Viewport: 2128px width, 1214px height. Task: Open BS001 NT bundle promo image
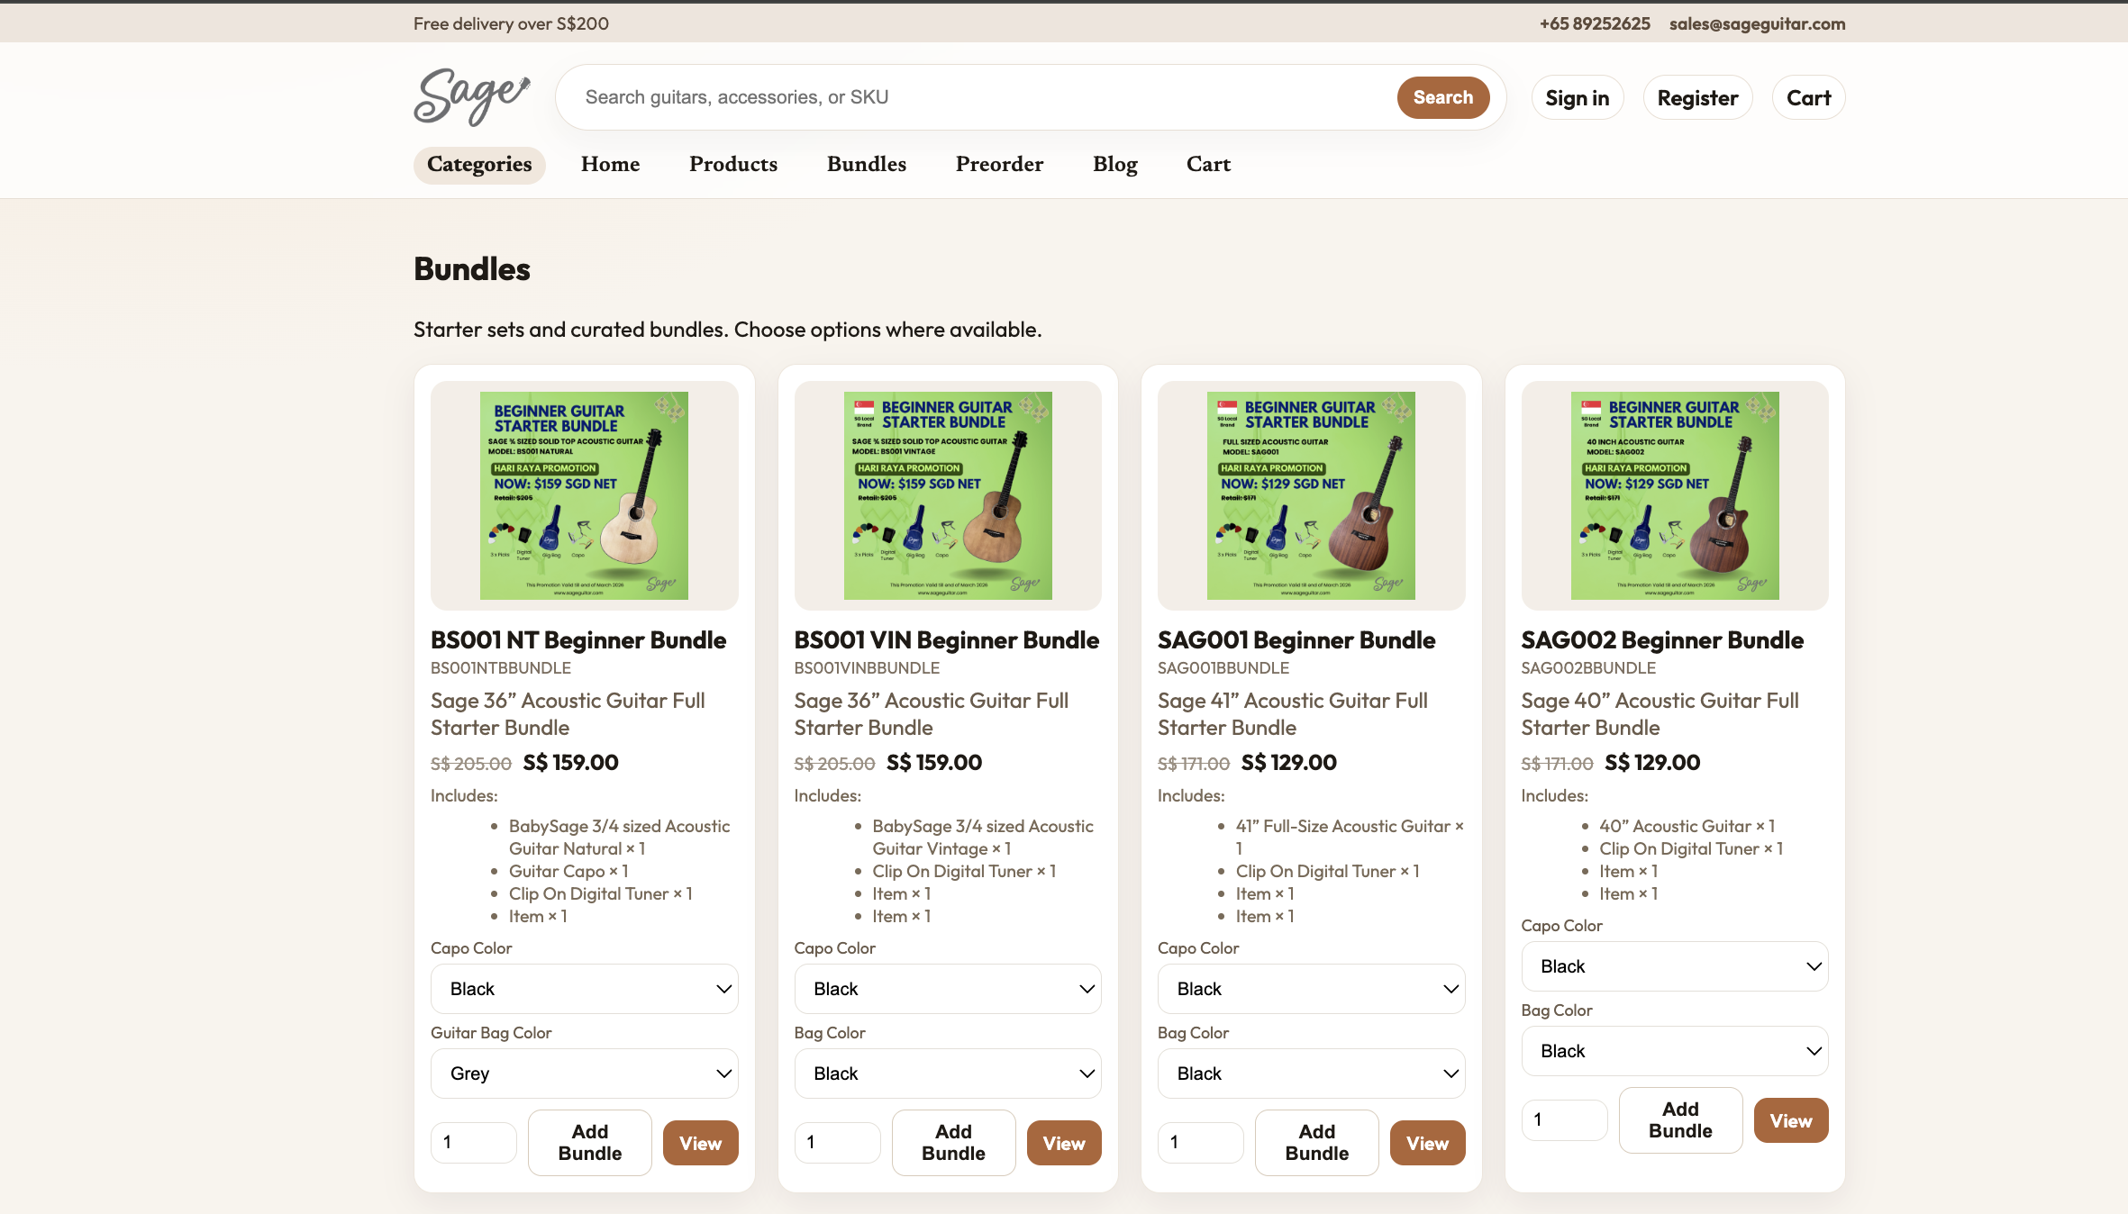(584, 495)
